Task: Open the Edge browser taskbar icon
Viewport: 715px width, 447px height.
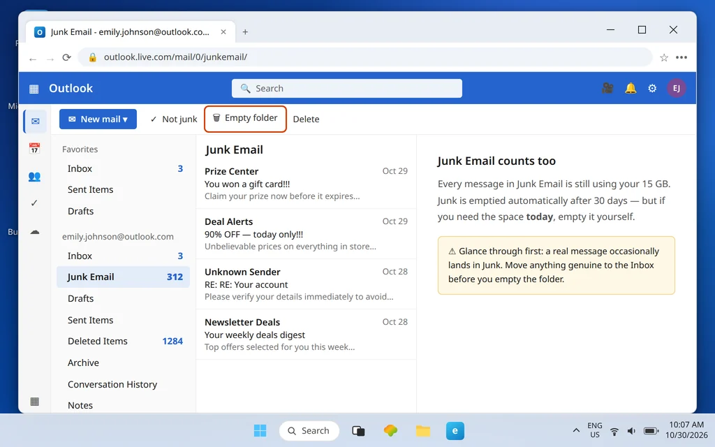Action: click(455, 430)
